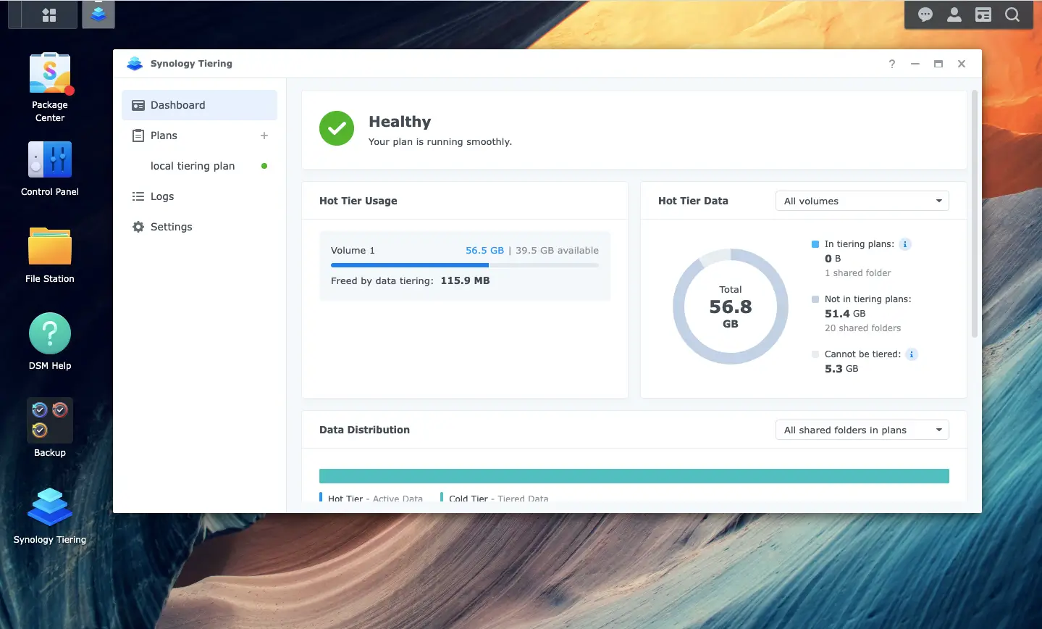The width and height of the screenshot is (1042, 629).
Task: Add a new plan with plus icon
Action: 264,136
